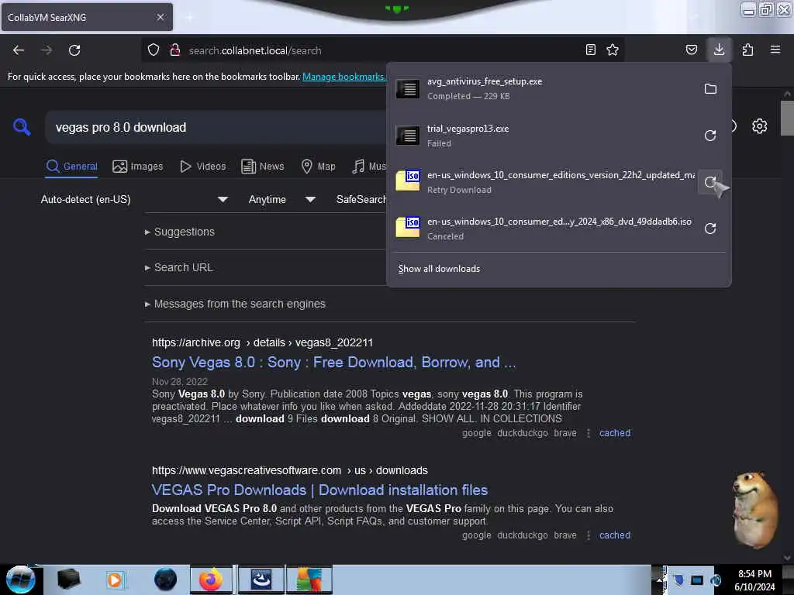
Task: Click the installer taskbar icon beside Firefox
Action: point(261,580)
